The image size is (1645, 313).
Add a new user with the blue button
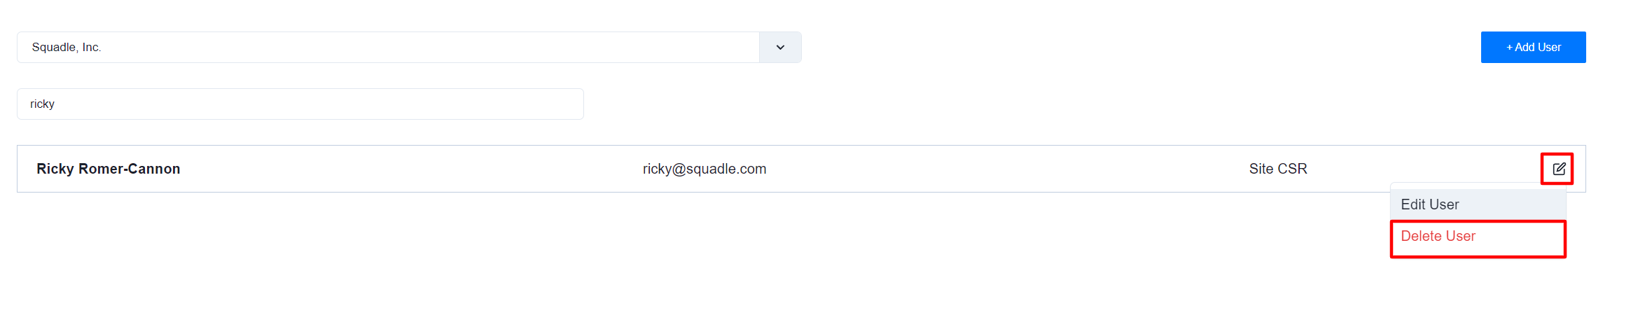[1533, 48]
